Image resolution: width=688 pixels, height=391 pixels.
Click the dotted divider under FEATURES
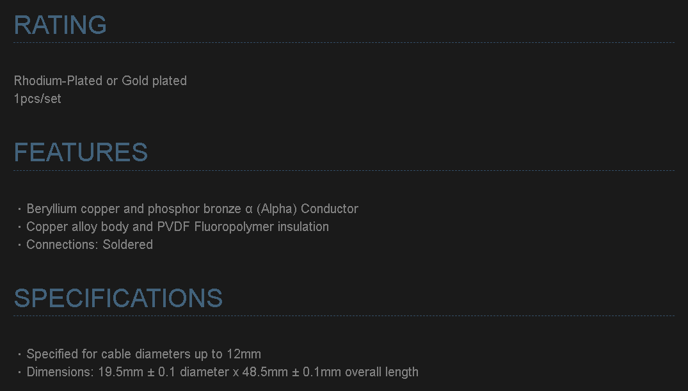point(344,171)
